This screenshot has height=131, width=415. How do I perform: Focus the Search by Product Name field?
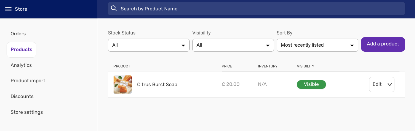pyautogui.click(x=256, y=9)
